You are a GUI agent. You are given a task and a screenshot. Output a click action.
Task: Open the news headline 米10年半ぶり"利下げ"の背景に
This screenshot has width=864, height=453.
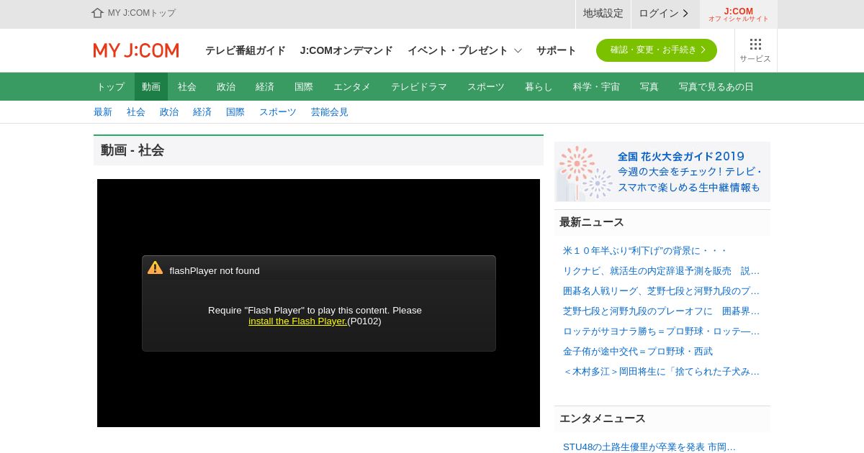coord(645,251)
